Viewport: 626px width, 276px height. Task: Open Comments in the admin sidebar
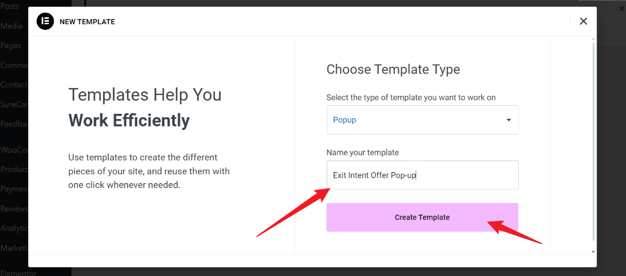(x=14, y=65)
